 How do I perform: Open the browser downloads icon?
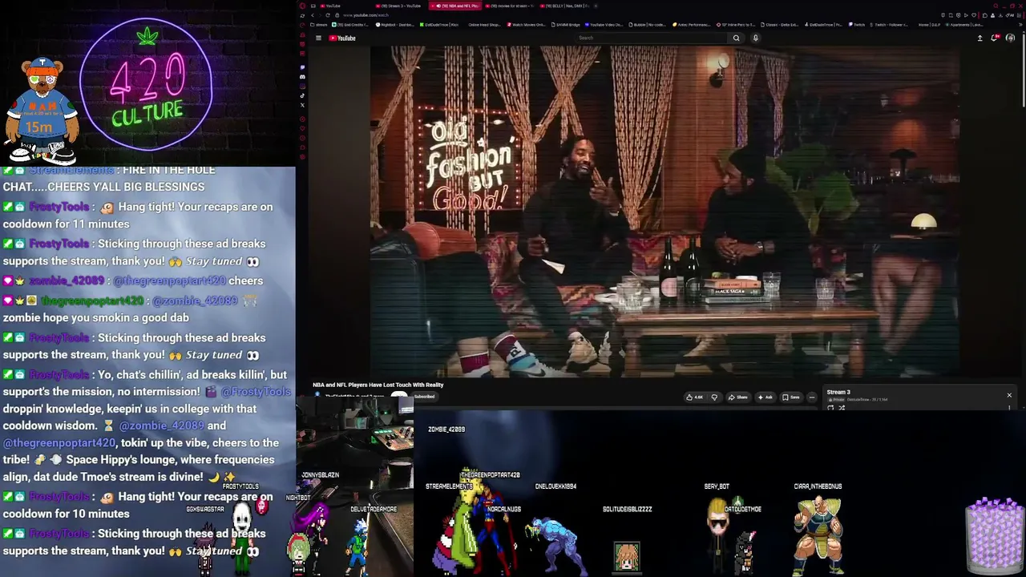[1000, 15]
